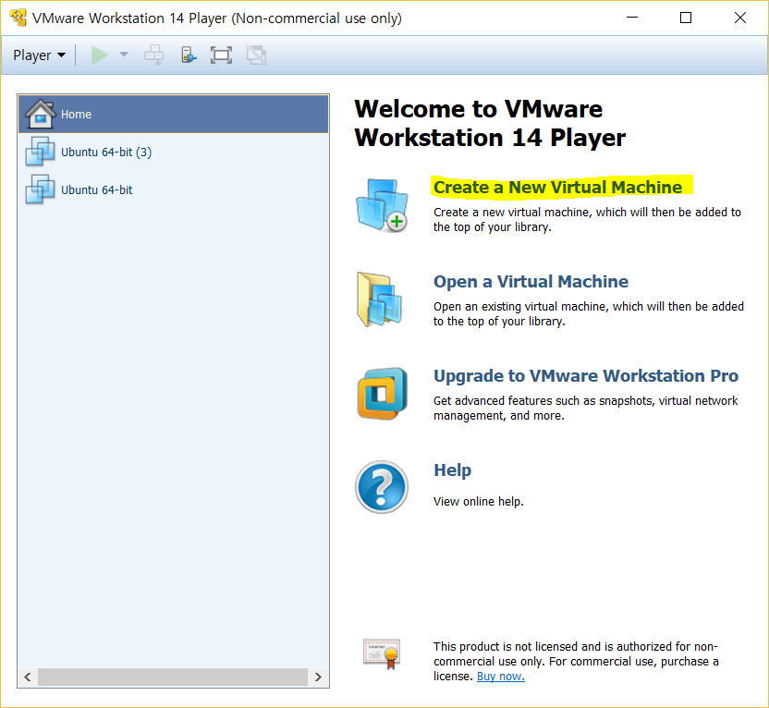This screenshot has width=769, height=708.
Task: Click 'Open an existing virtual machine' description text
Action: pos(589,314)
